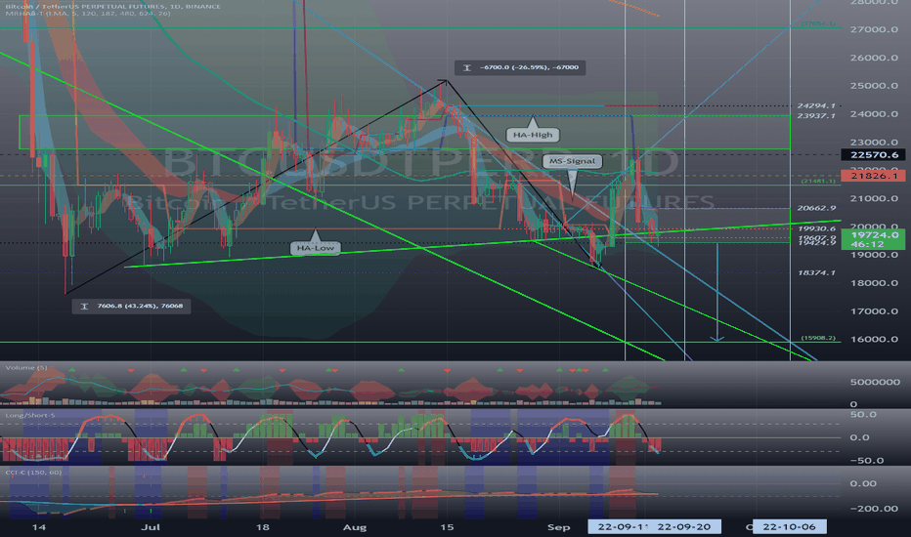Open the Long/Short-S indicator legend
Image resolution: width=911 pixels, height=537 pixels.
[30, 416]
